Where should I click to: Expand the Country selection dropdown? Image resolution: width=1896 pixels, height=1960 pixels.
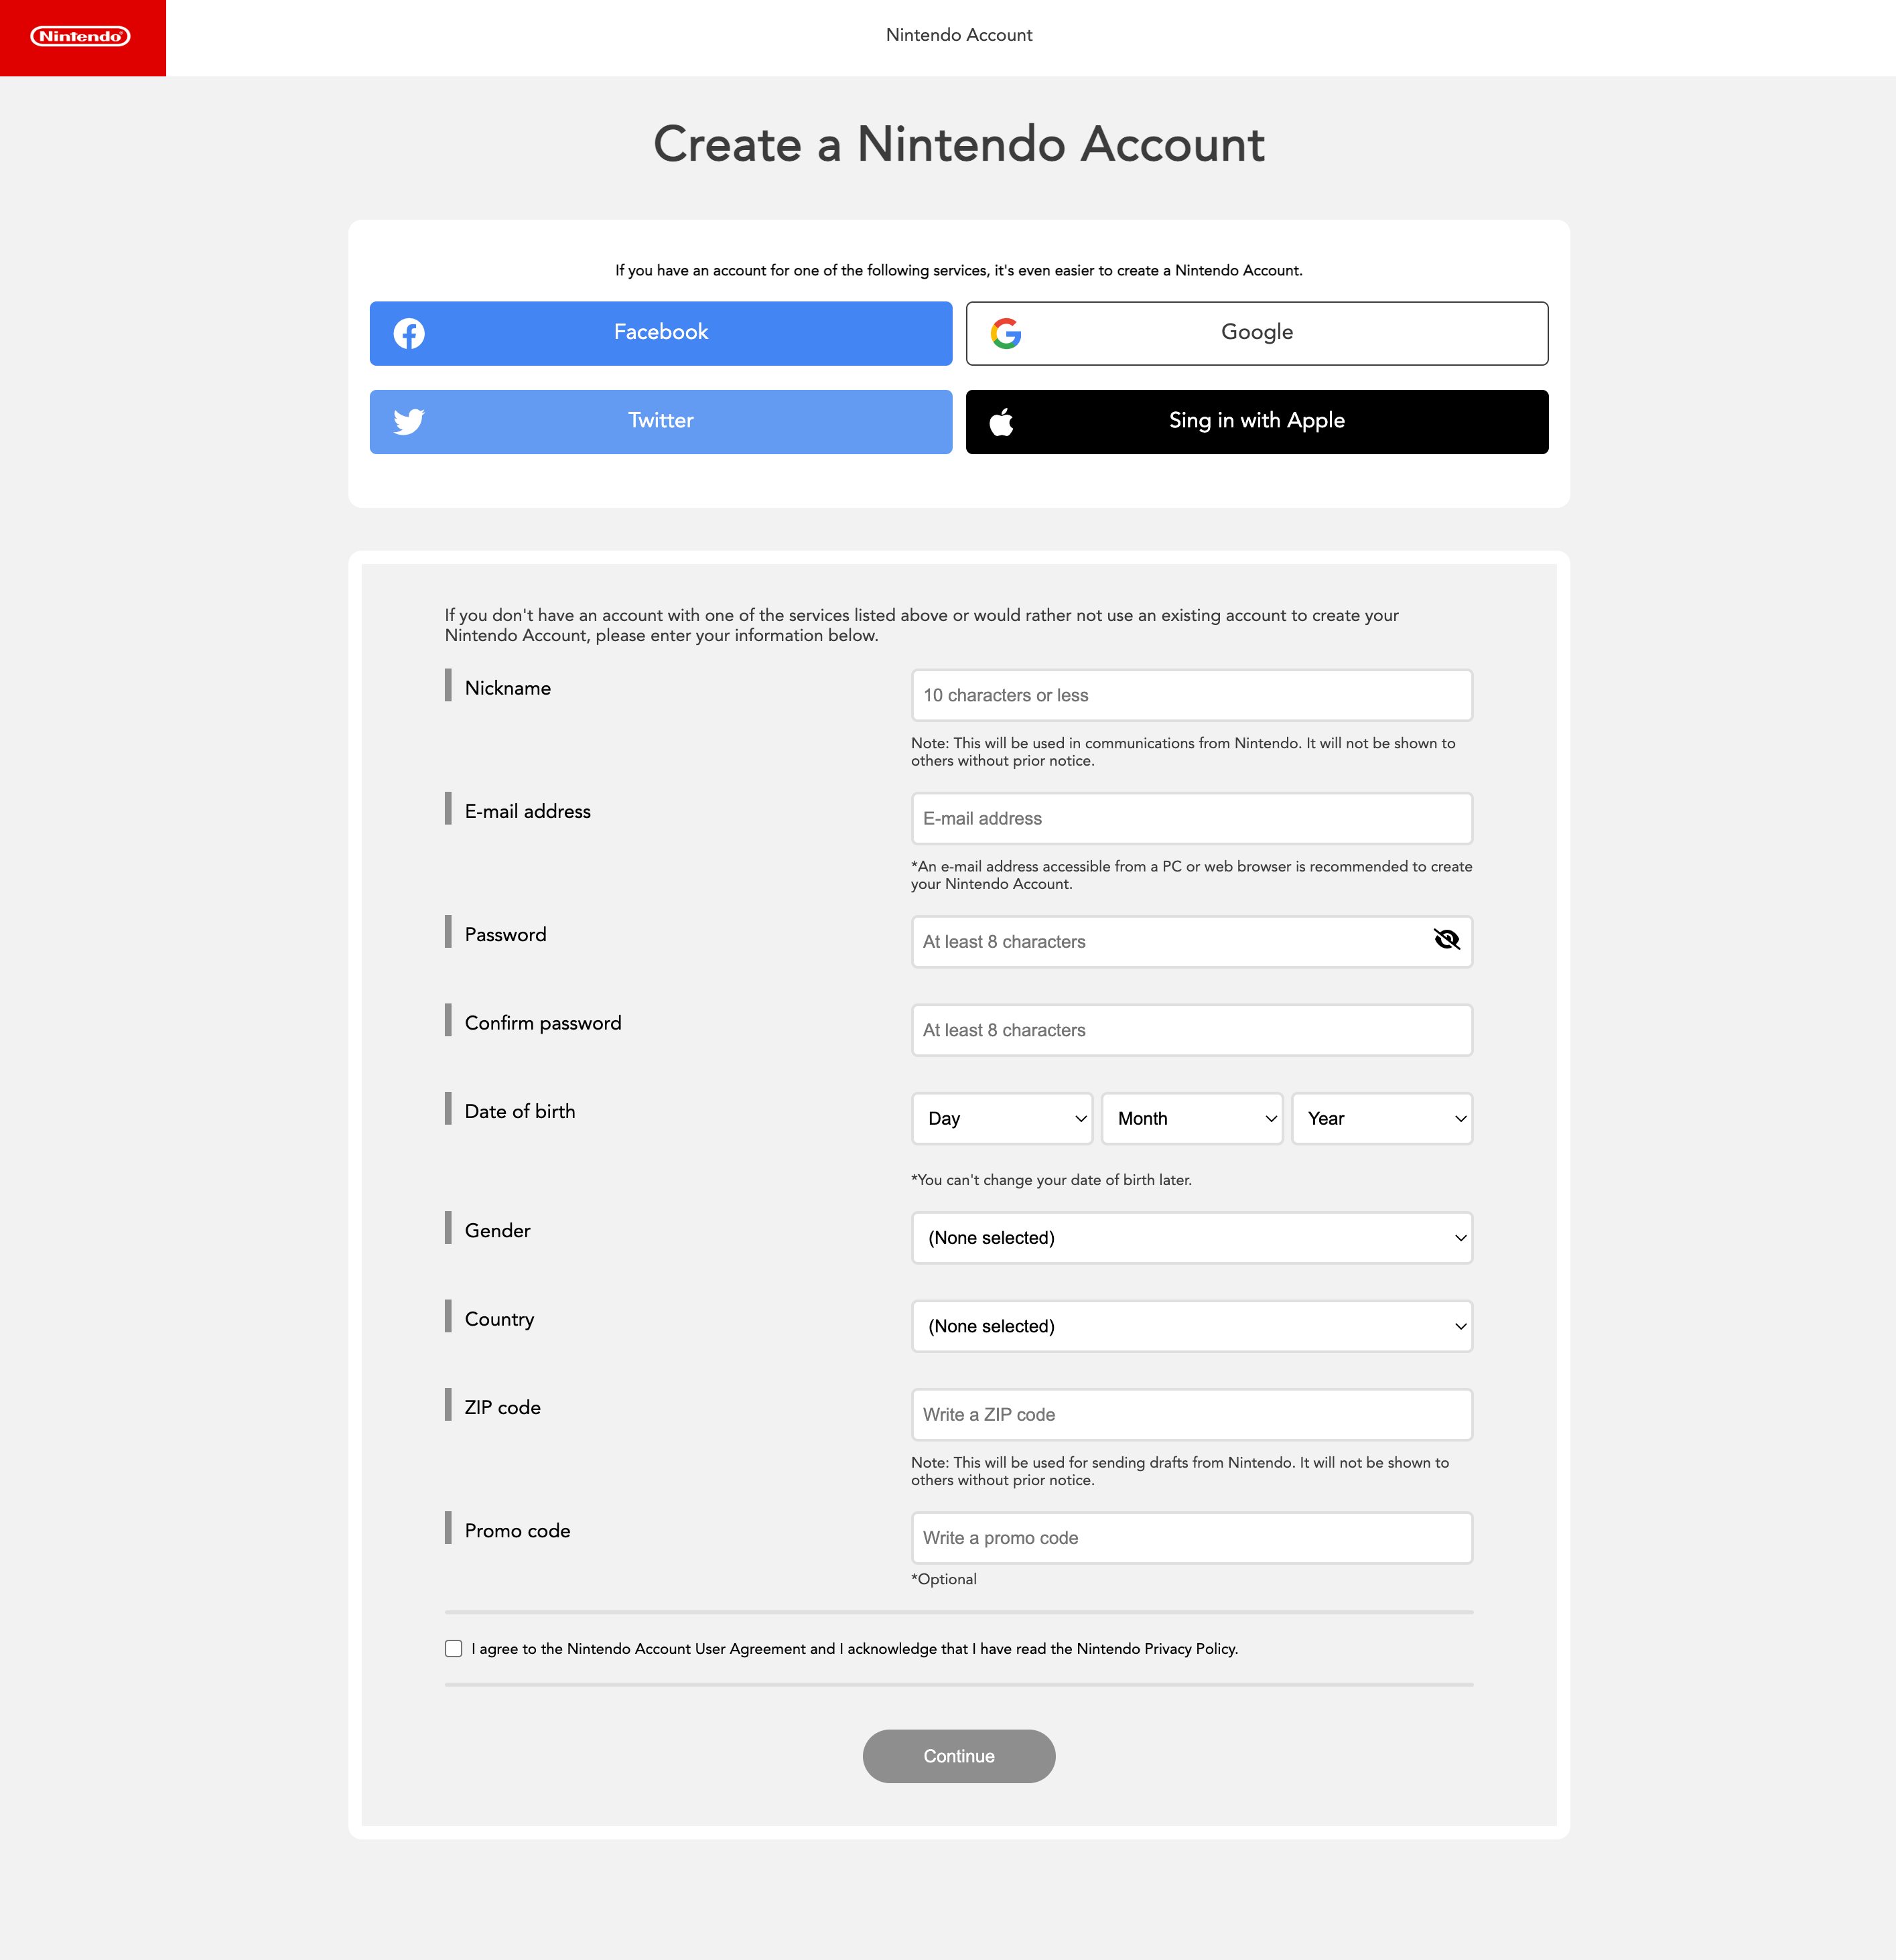pos(1192,1326)
